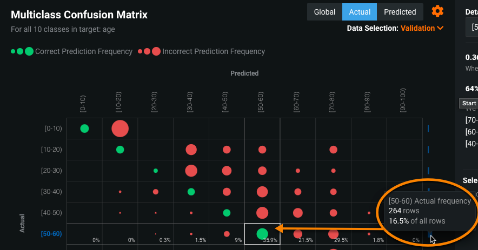Click blue frequency bar beside [0-10) row
The height and width of the screenshot is (250, 478).
click(428, 129)
